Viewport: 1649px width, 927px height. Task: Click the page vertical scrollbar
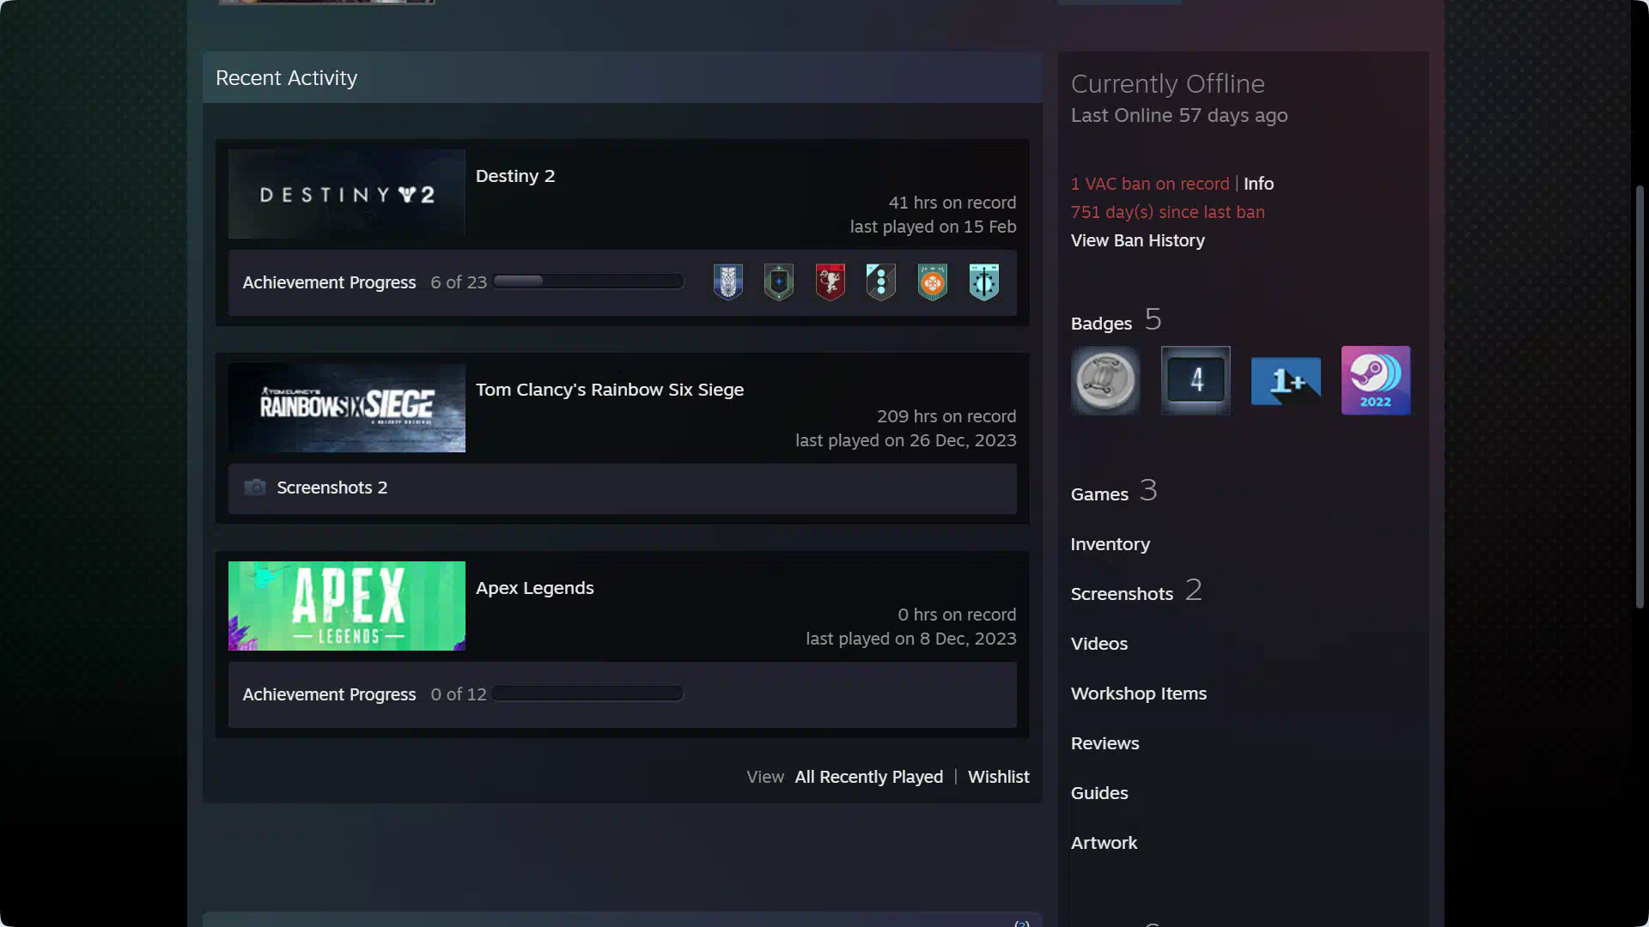point(1640,397)
